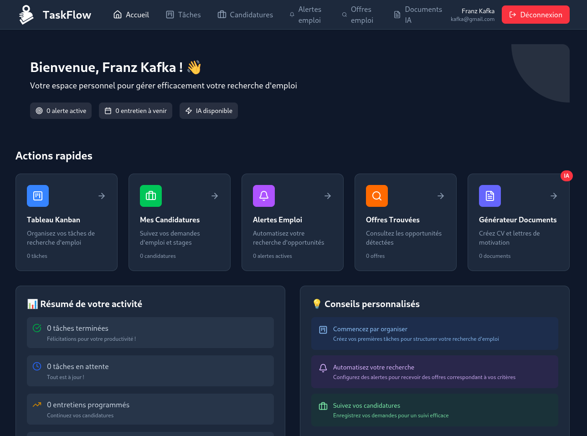The width and height of the screenshot is (587, 436).
Task: Click the lightbulb emoji beside Conseils personnalisés
Action: pyautogui.click(x=317, y=304)
